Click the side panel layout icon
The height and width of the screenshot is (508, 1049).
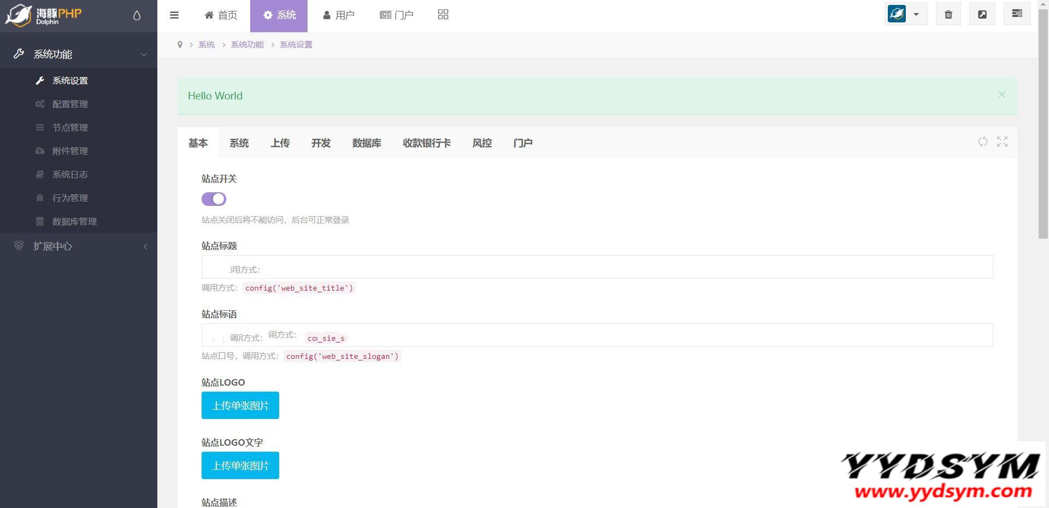click(x=1017, y=14)
